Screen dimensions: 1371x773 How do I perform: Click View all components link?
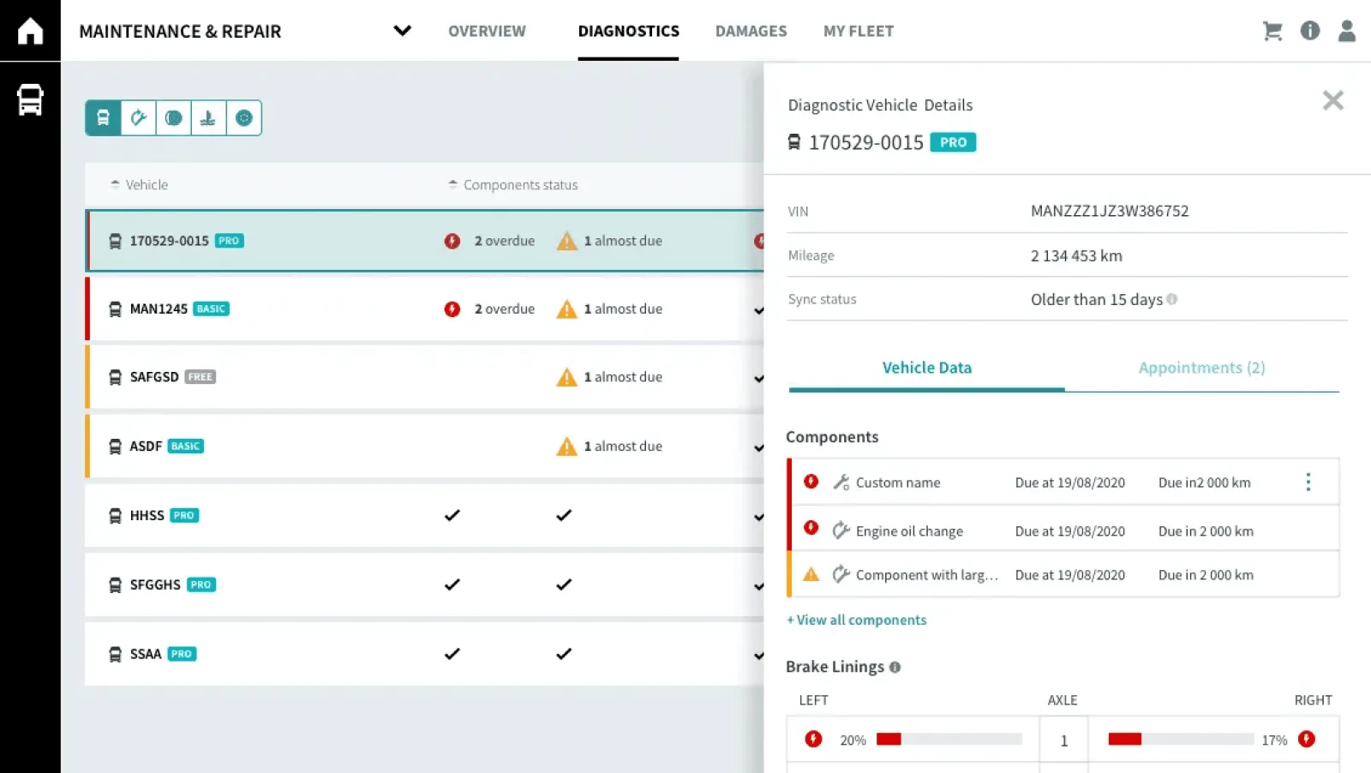tap(857, 620)
